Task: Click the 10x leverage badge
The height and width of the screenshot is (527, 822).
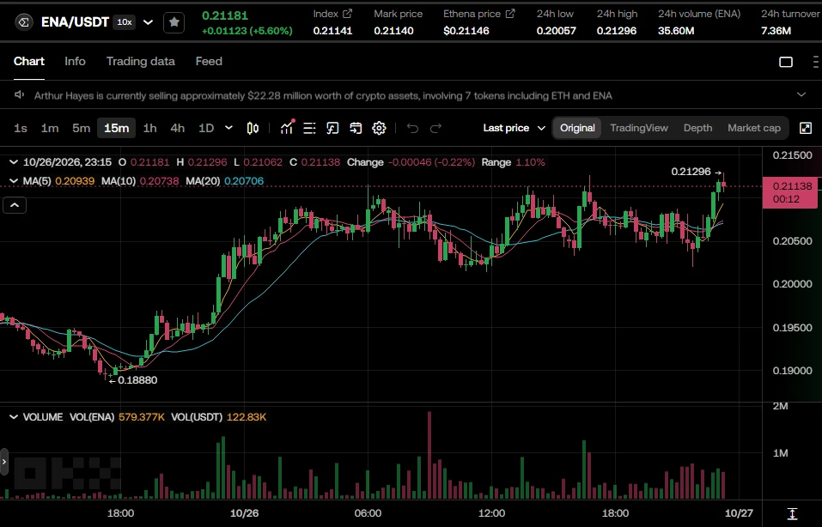Action: tap(125, 22)
